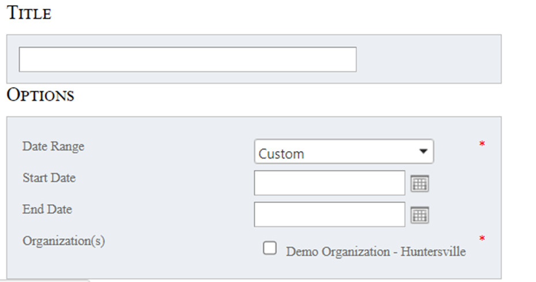This screenshot has width=536, height=282.
Task: Click the Date Range field label
Action: coord(53,146)
